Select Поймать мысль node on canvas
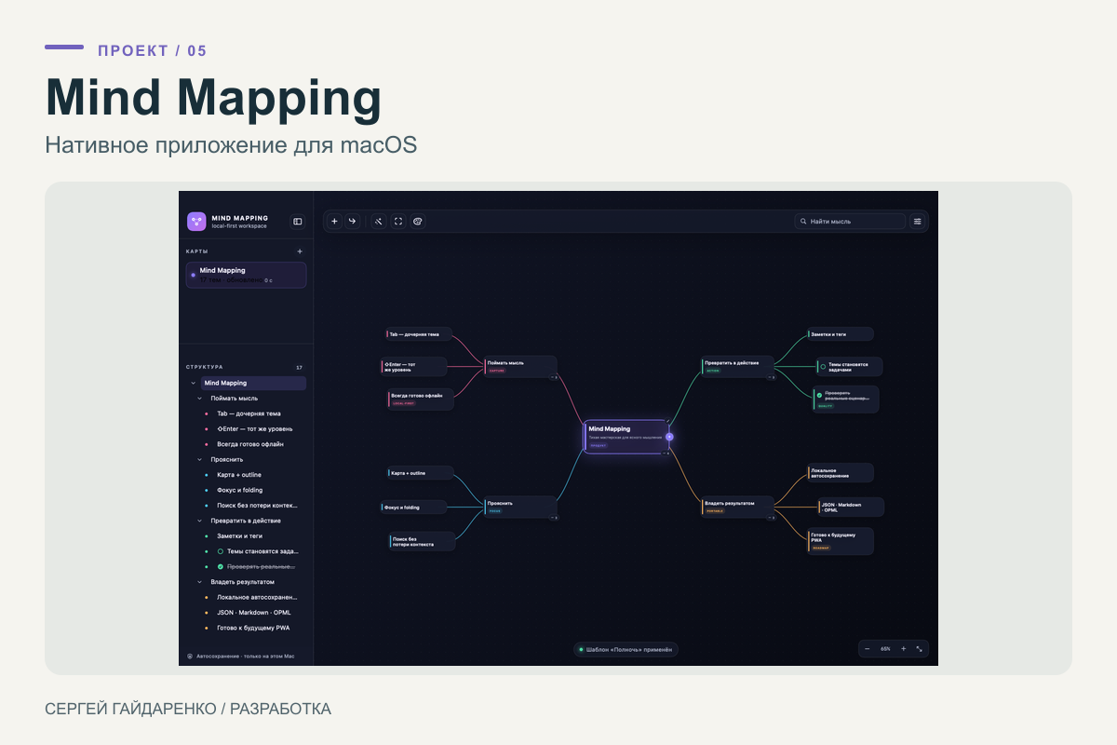 pyautogui.click(x=520, y=366)
